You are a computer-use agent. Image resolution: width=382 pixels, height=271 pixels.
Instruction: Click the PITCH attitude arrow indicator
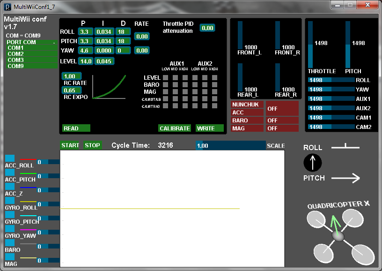[x=345, y=178]
